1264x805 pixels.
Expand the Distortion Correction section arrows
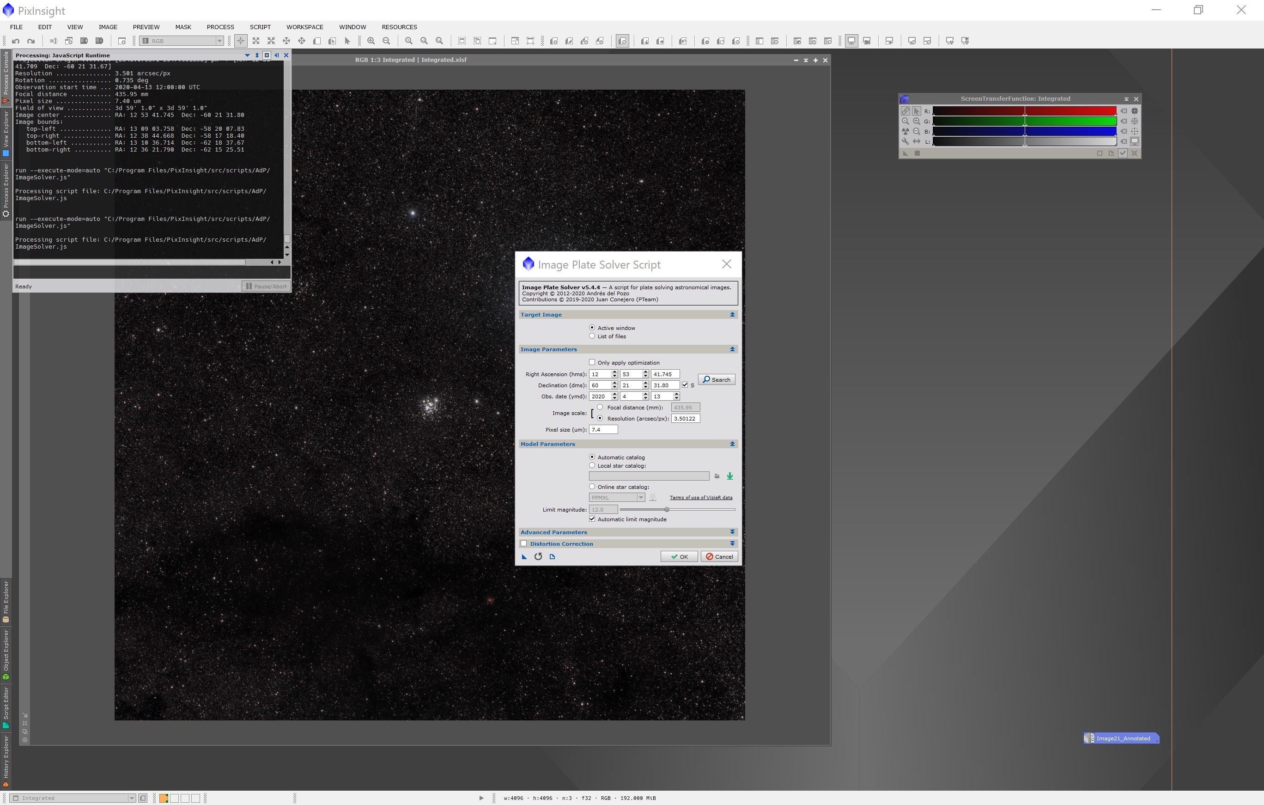click(732, 543)
